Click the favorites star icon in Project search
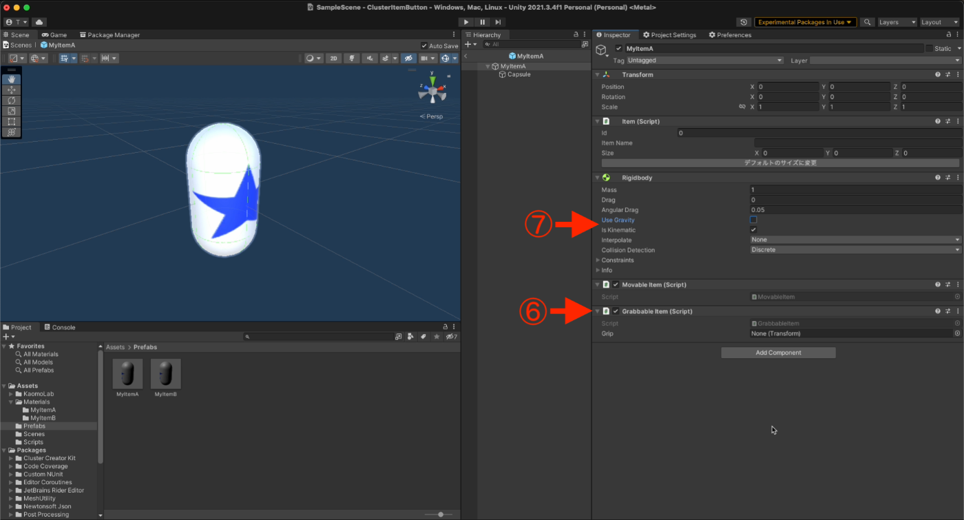 (437, 337)
